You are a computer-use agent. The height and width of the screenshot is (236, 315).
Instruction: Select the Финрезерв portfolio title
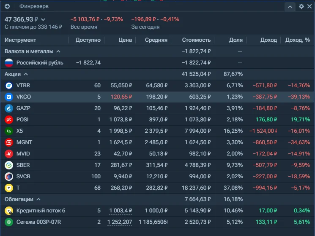(x=34, y=6)
